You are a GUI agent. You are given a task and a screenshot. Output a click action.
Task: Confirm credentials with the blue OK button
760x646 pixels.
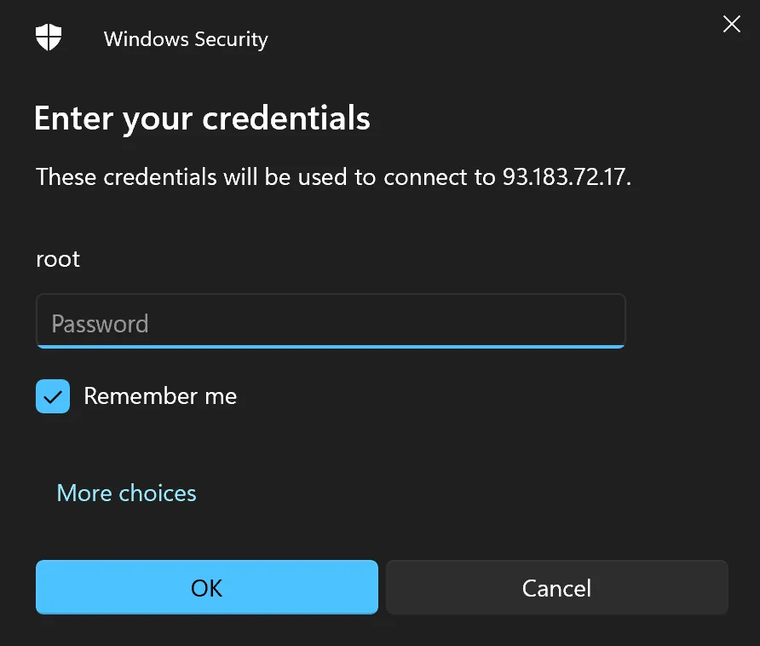pos(206,587)
